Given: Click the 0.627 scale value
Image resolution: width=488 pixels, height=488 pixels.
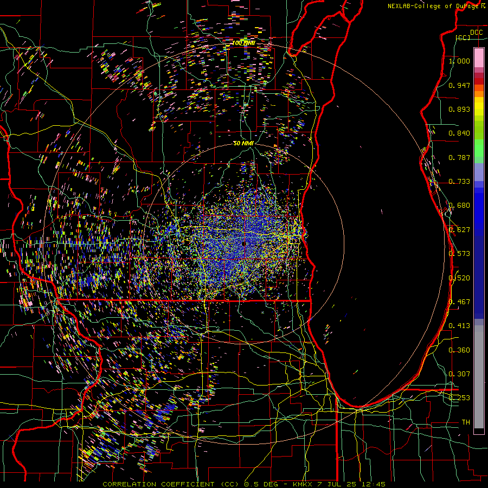Looking at the screenshot, I should click(459, 230).
